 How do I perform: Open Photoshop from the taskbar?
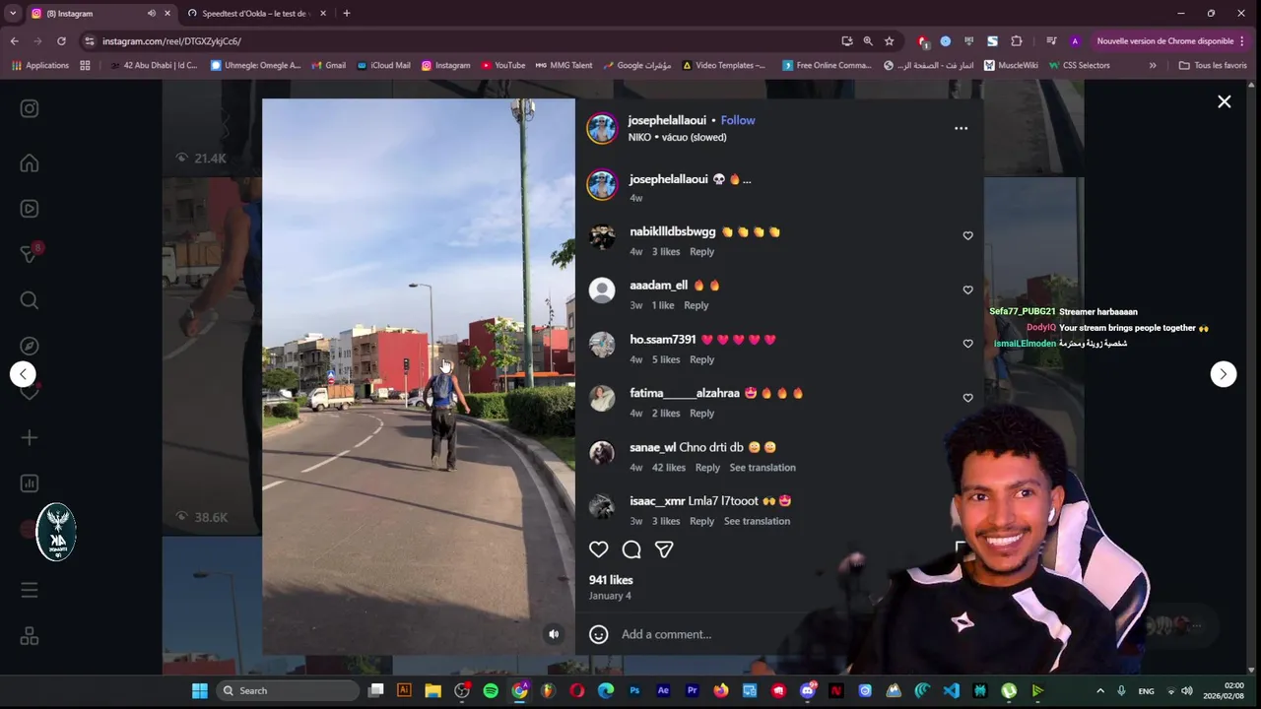634,690
